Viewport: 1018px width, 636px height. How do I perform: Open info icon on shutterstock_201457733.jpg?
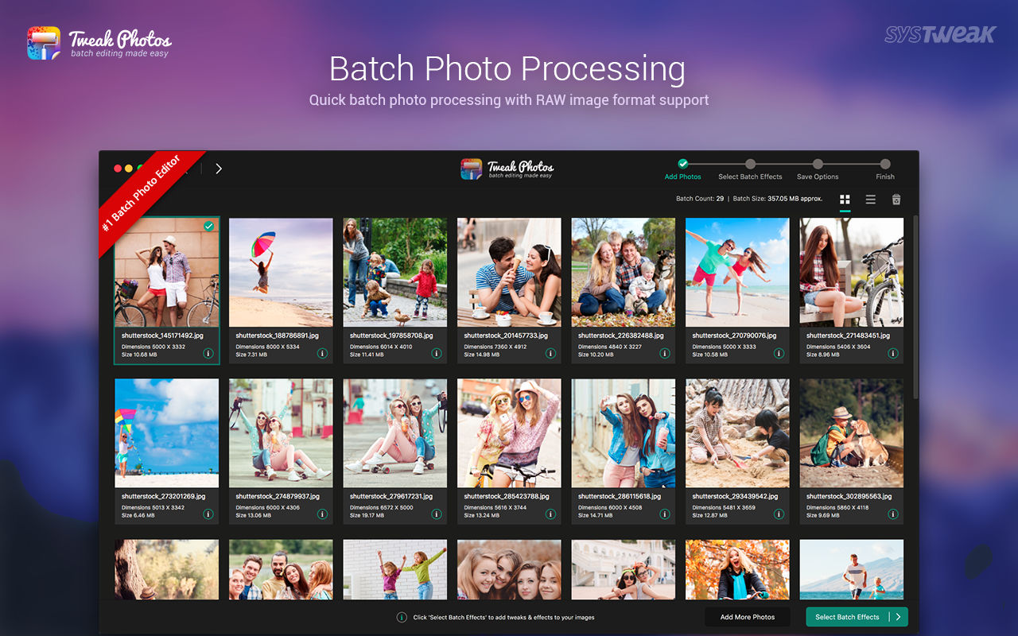(x=550, y=354)
